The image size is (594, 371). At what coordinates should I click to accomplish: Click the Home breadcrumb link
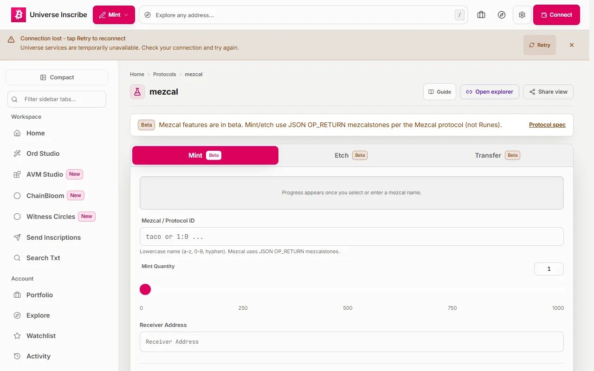137,74
